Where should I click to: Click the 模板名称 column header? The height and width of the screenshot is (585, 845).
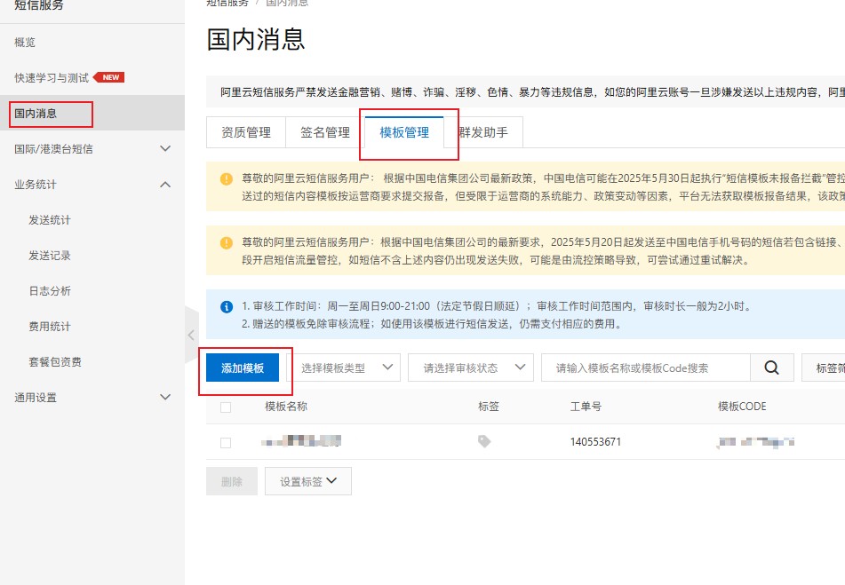[x=286, y=407]
